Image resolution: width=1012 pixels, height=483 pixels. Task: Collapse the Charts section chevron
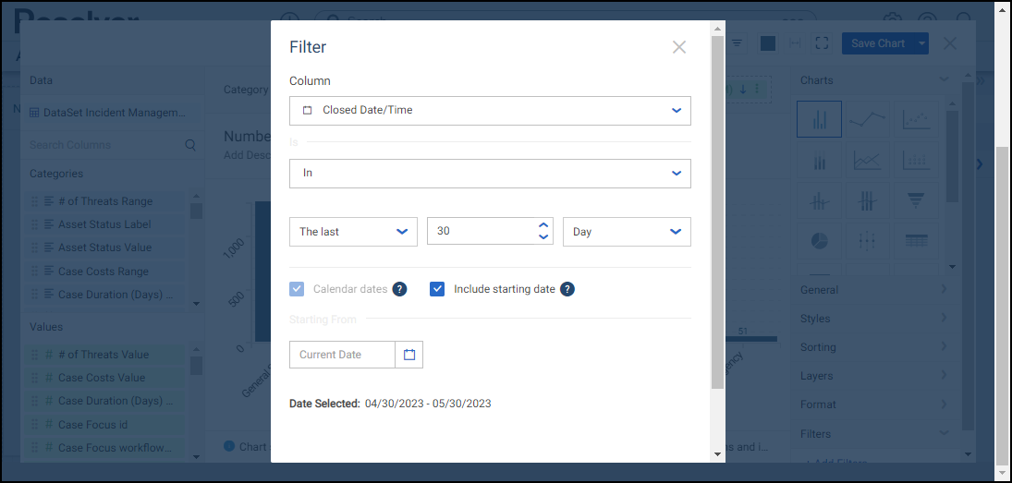tap(945, 79)
